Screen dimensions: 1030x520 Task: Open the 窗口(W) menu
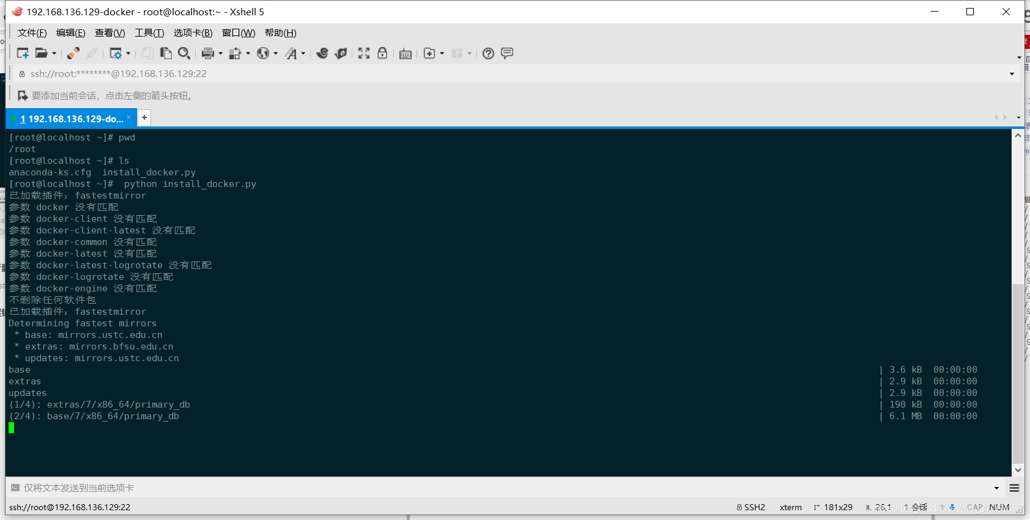point(239,33)
